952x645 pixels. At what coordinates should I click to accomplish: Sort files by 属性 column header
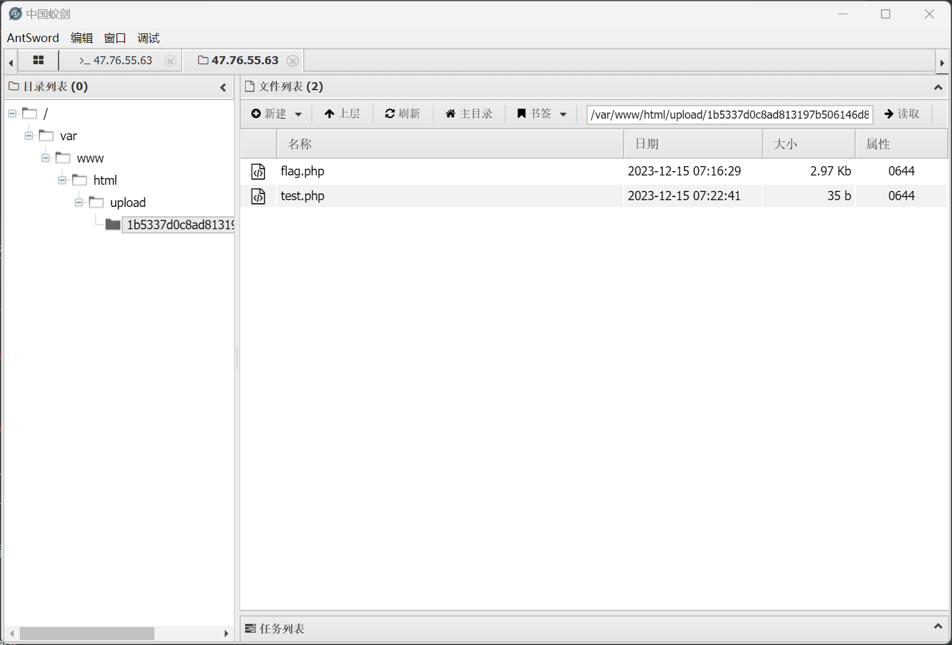(902, 144)
